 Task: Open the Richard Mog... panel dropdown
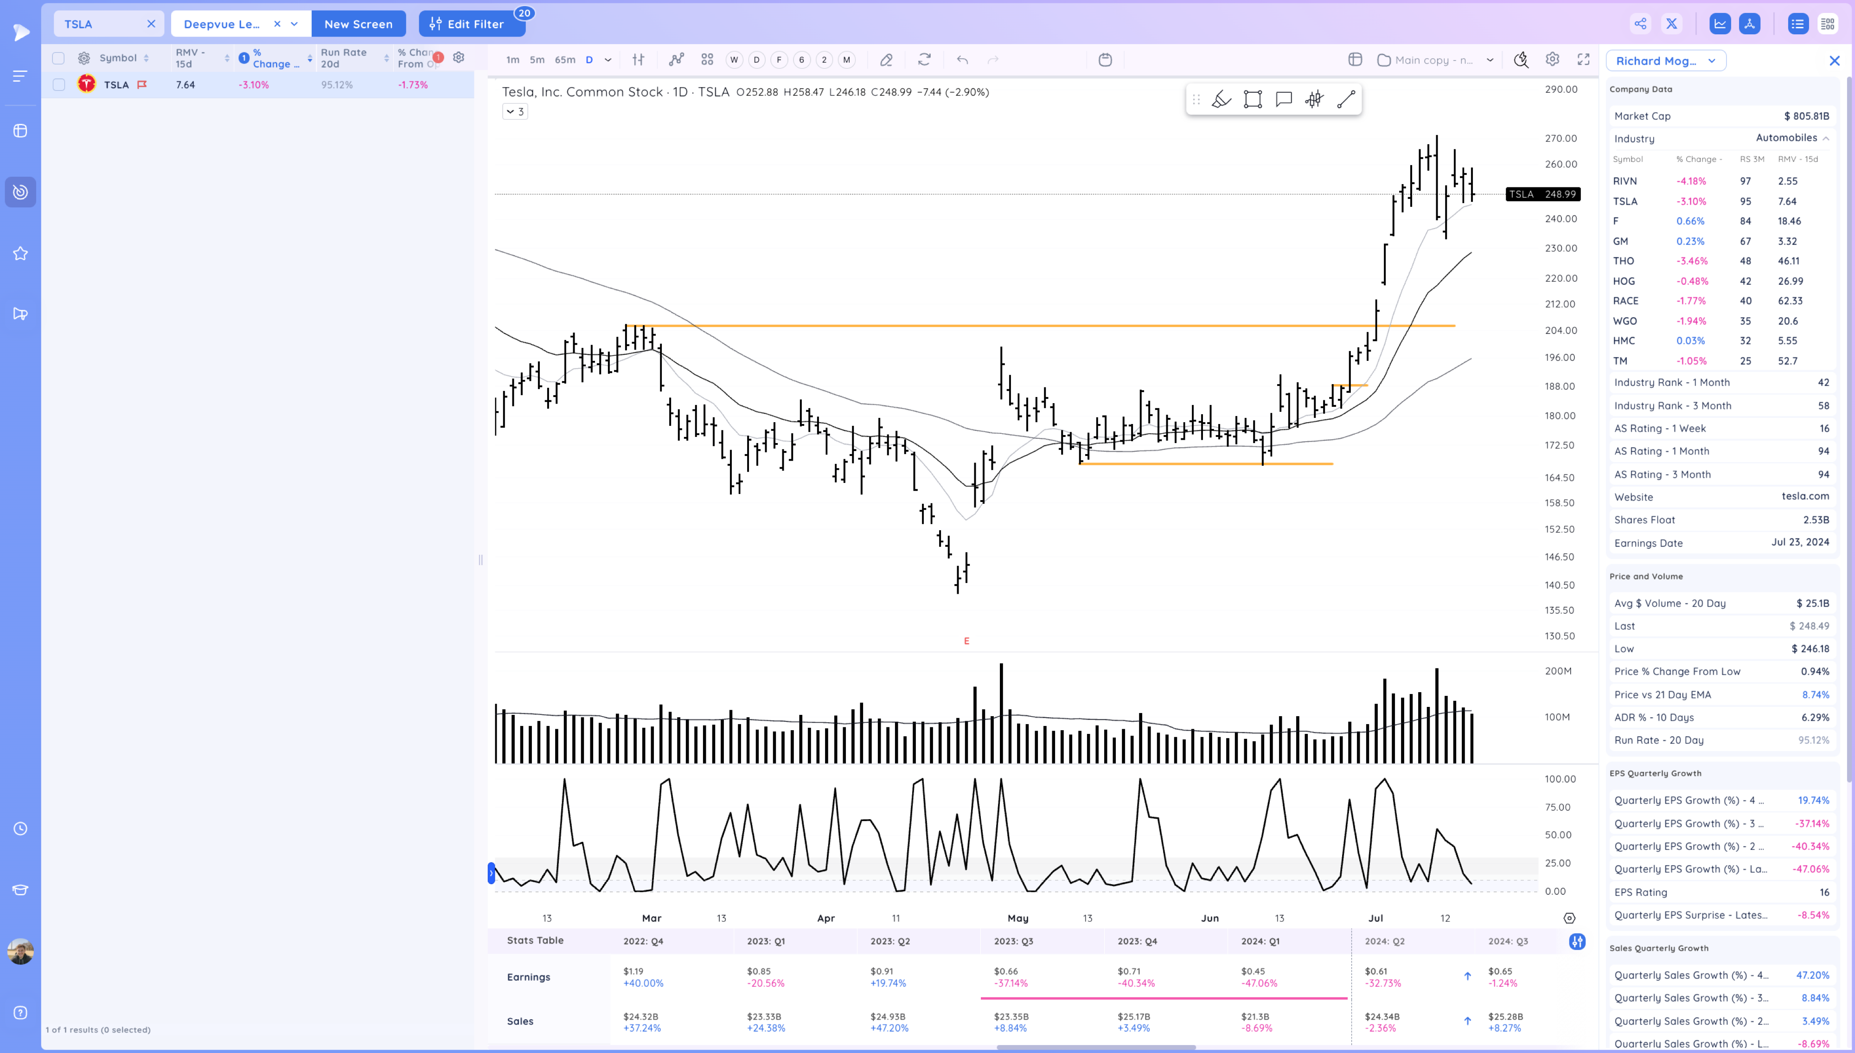[x=1711, y=61]
